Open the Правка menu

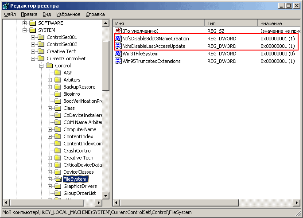pyautogui.click(x=29, y=14)
